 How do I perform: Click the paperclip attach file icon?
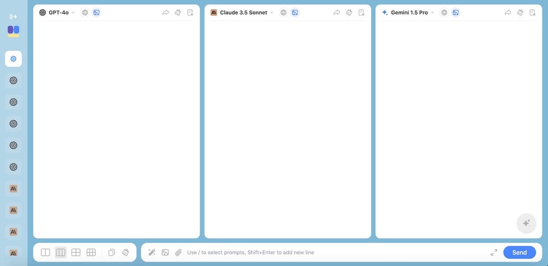click(x=178, y=252)
